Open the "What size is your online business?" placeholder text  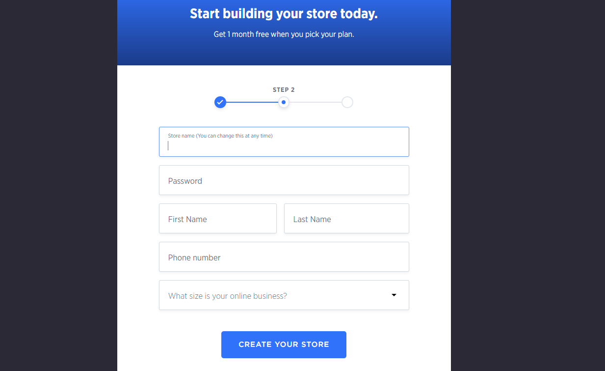click(x=228, y=296)
